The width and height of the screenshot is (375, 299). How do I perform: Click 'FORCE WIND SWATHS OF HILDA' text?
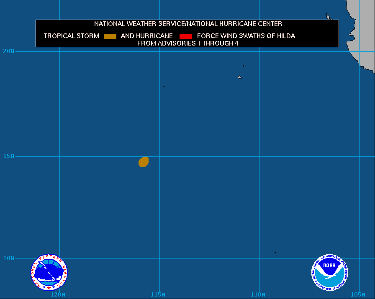(246, 36)
